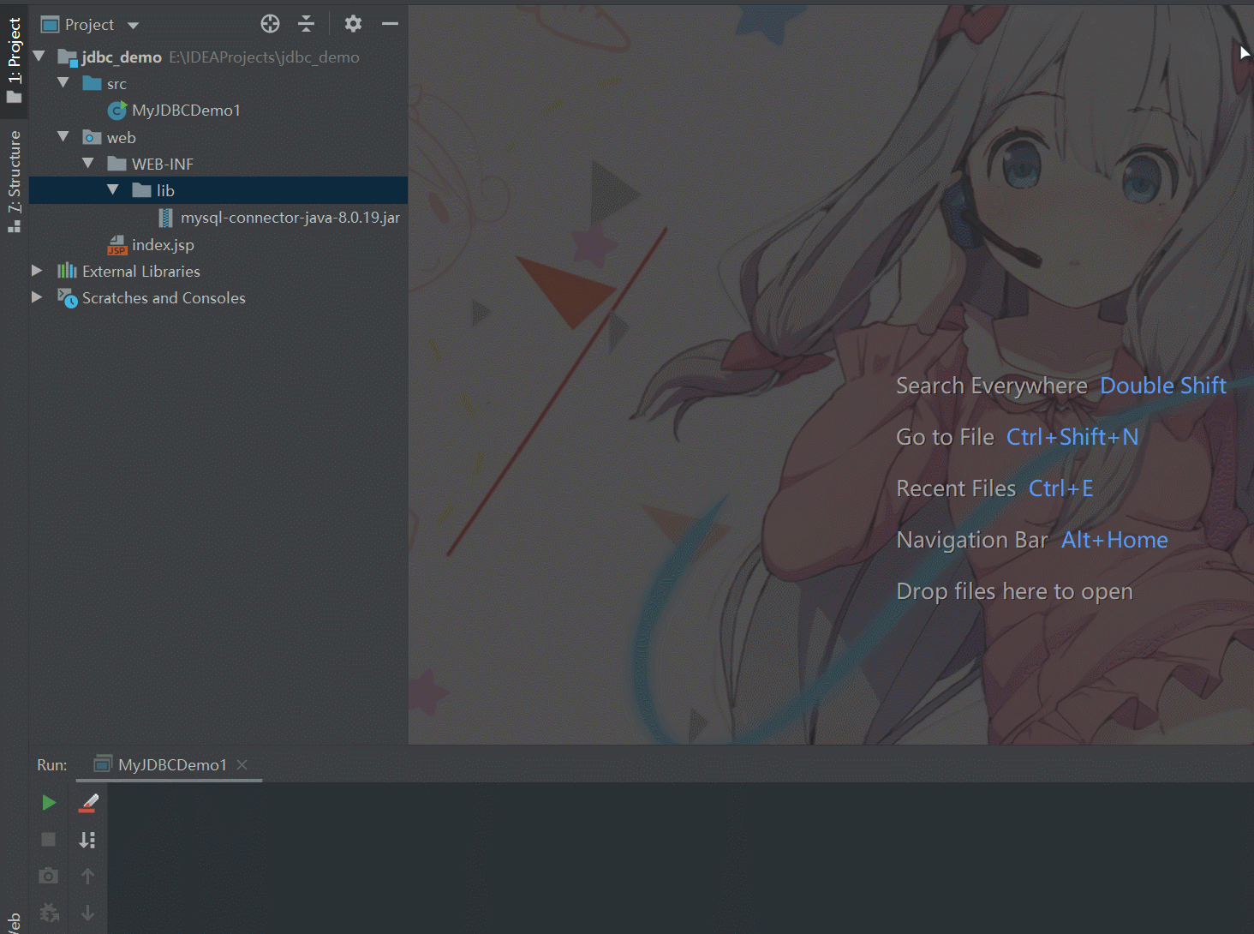Open the Z: Structure side tab
The image size is (1254, 934).
(15, 182)
